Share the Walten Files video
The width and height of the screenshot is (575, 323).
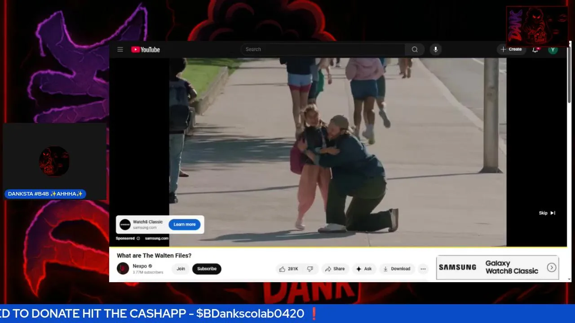[x=335, y=269]
